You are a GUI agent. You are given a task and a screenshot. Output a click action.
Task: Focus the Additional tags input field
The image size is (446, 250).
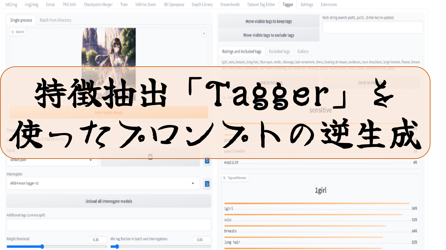[109, 225]
